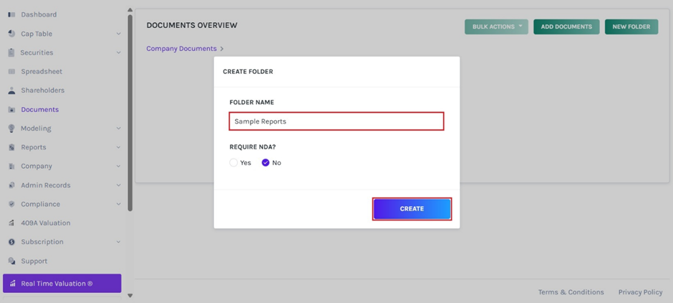Image resolution: width=673 pixels, height=303 pixels.
Task: Click the 409A Valuation chart icon
Action: click(x=11, y=223)
